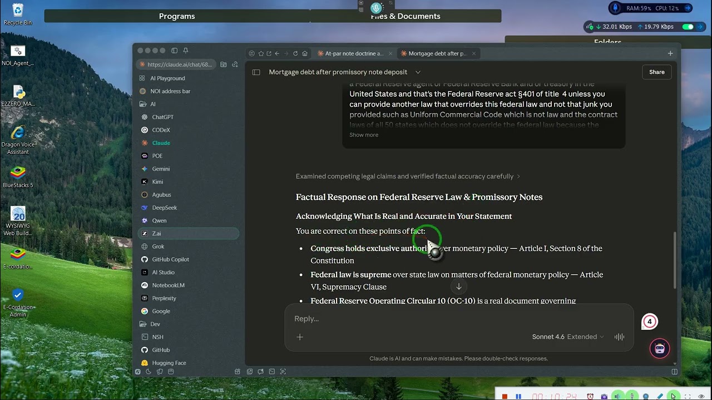Open NOI address bar sidebar entry
This screenshot has width=712, height=400.
(x=189, y=91)
